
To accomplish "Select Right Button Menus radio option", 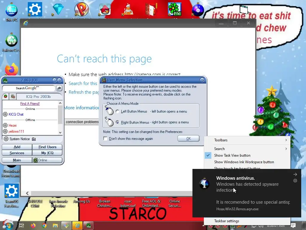I will click(x=117, y=122).
